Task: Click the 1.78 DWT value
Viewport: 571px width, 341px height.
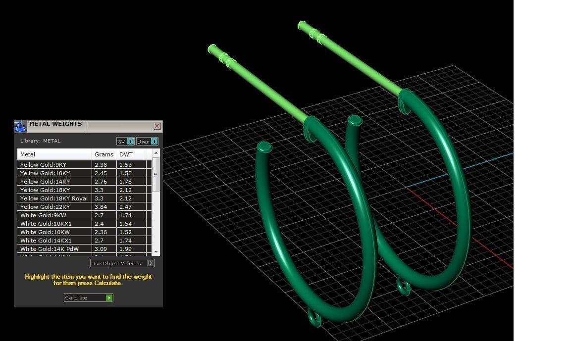Action: 125,181
